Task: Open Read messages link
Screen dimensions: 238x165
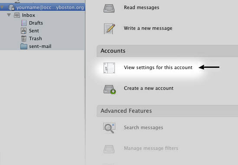Action: point(141,7)
